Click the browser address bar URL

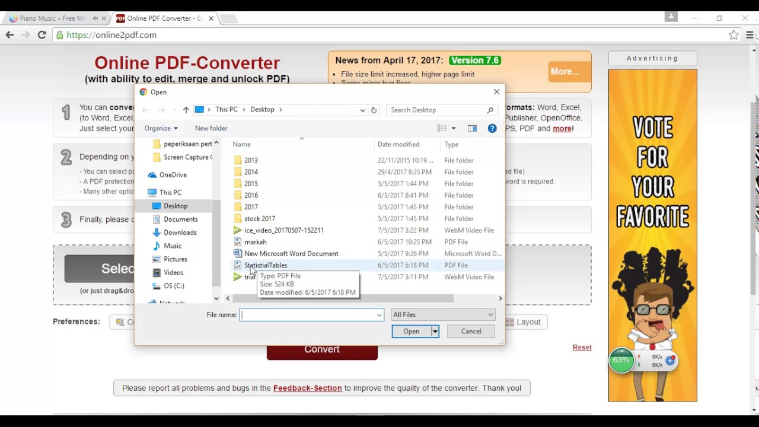[x=111, y=35]
